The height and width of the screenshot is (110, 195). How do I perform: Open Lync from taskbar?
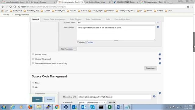75,107
